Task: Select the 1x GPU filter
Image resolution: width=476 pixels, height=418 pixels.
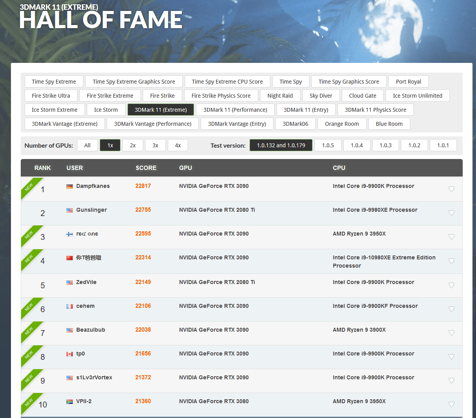Action: (110, 145)
